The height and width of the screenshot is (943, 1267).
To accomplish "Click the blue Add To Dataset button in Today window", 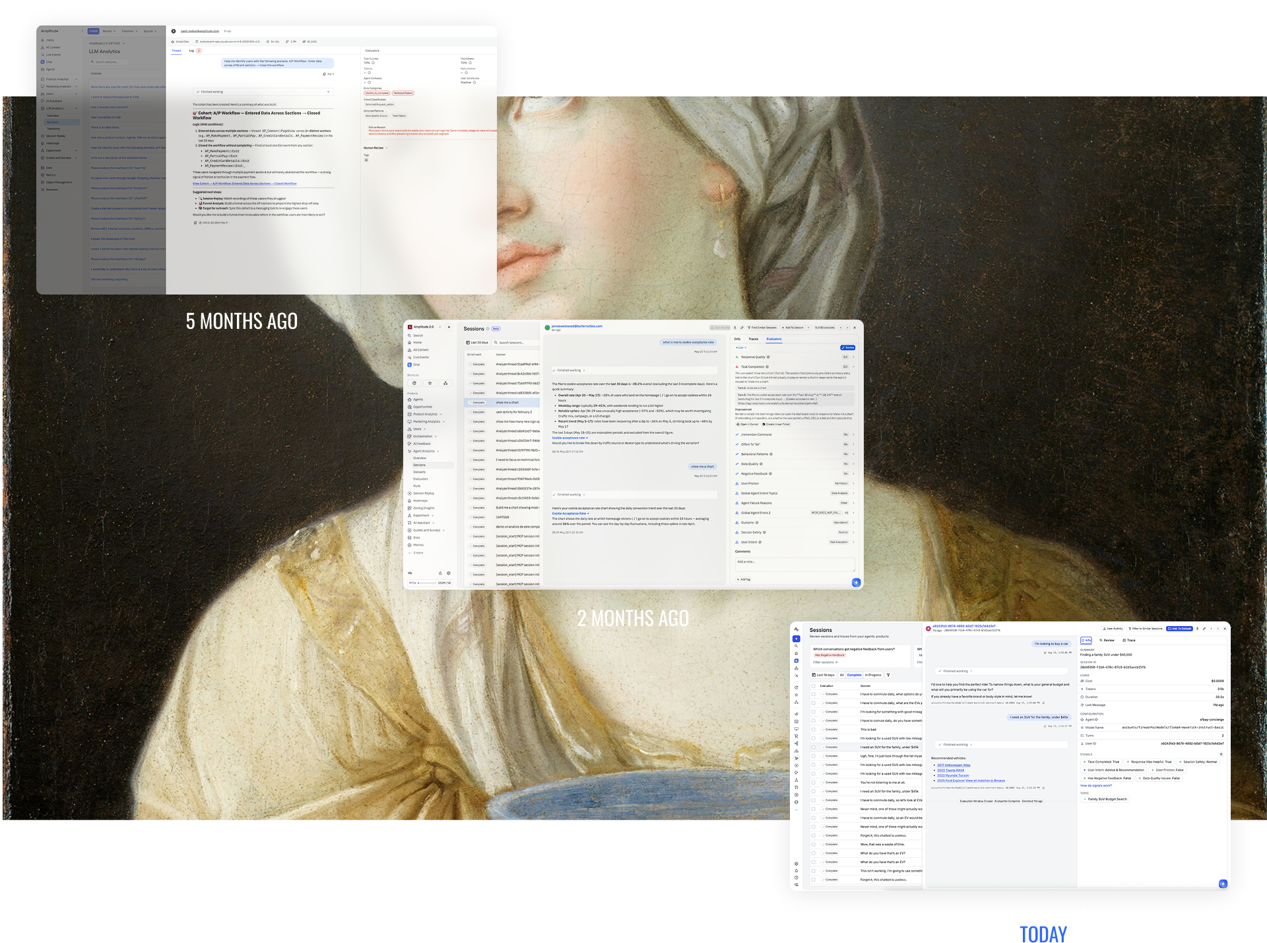I will click(x=1180, y=629).
